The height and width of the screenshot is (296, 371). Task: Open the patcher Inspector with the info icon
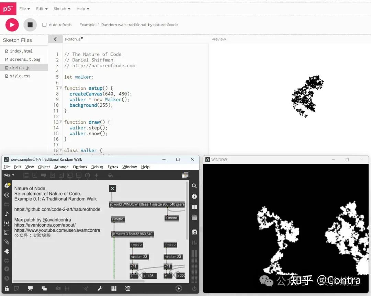click(194, 196)
